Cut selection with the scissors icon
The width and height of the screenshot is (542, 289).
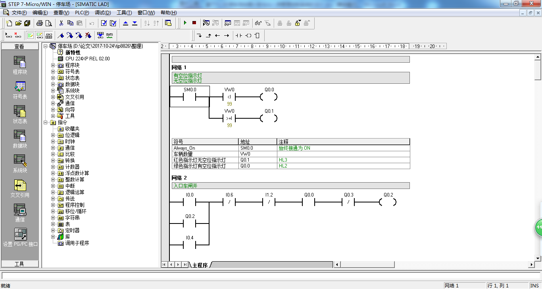[x=61, y=23]
